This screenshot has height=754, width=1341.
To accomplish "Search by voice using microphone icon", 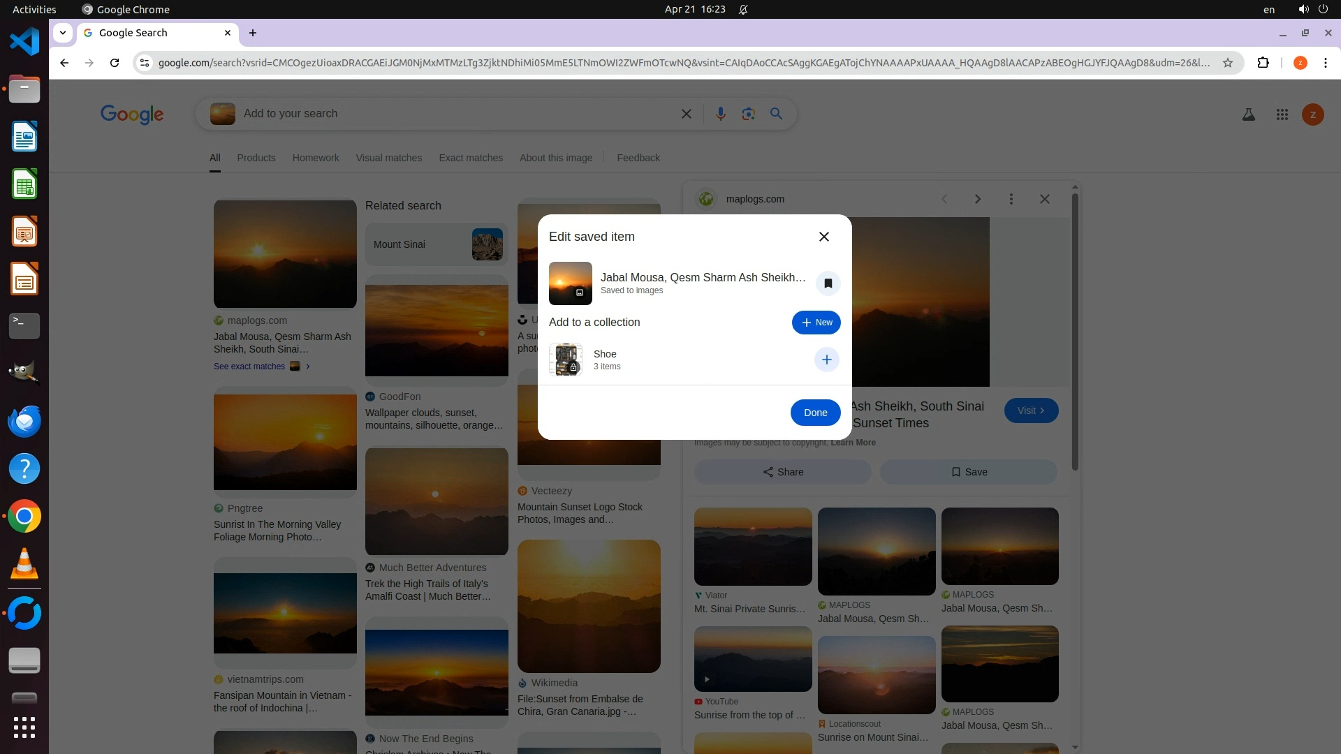I will click(720, 114).
